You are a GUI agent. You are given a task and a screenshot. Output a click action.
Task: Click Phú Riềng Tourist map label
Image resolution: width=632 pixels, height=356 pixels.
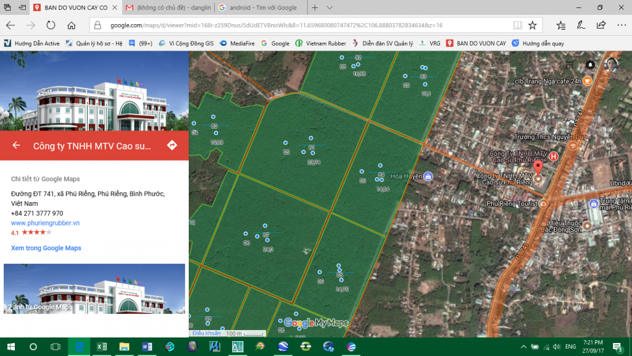pyautogui.click(x=512, y=203)
